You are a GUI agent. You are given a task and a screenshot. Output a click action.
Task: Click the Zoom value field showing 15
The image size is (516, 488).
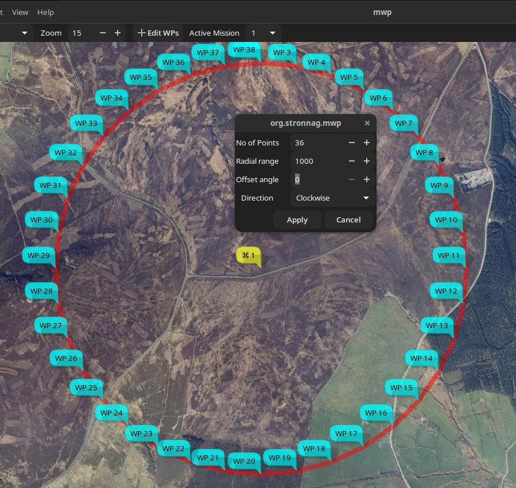[x=82, y=33]
